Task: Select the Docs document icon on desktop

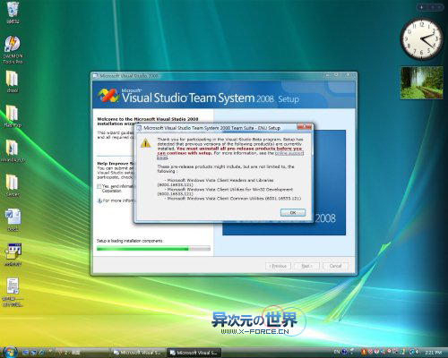Action: coord(13,220)
